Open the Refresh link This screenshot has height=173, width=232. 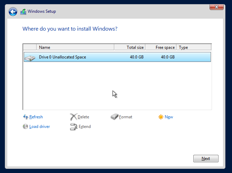click(36, 117)
